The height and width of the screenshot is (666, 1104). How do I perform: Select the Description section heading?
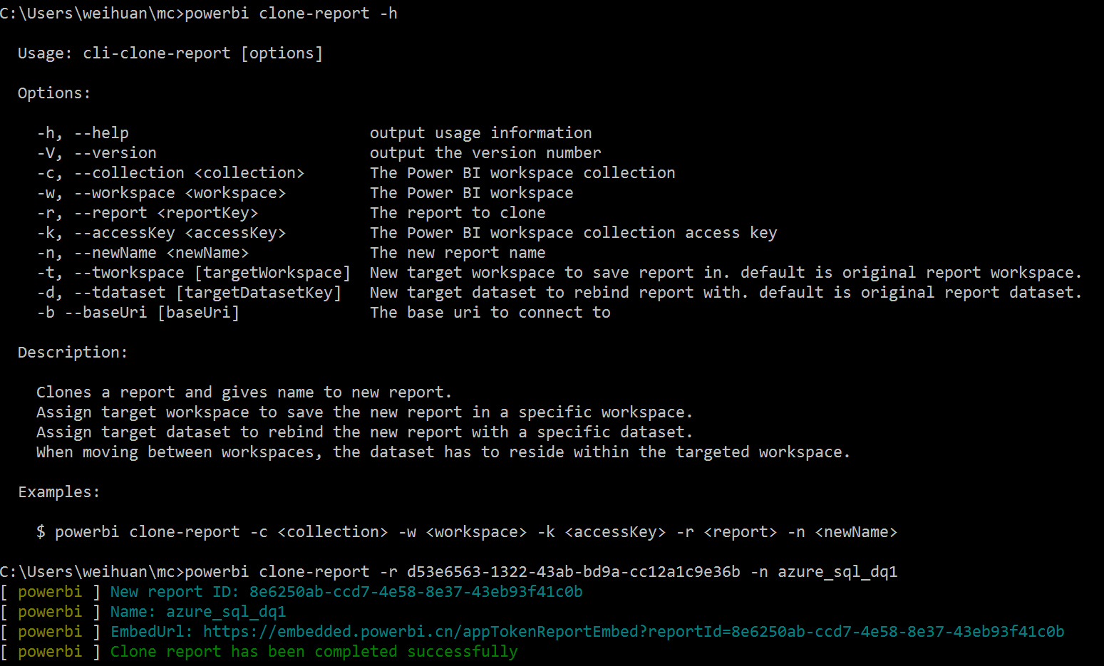point(71,351)
